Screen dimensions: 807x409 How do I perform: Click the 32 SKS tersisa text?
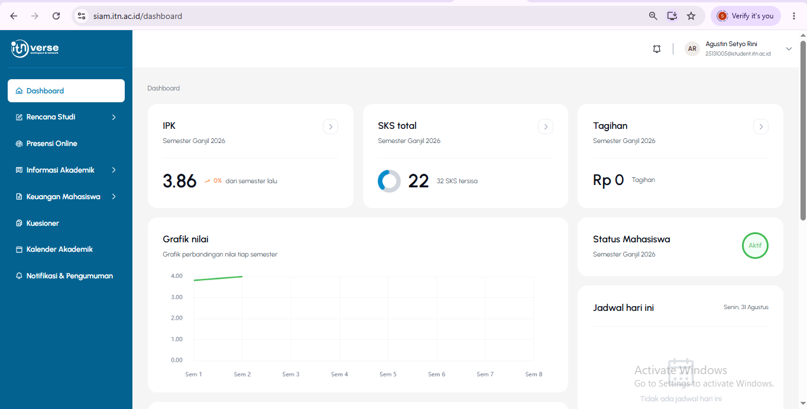coord(457,181)
